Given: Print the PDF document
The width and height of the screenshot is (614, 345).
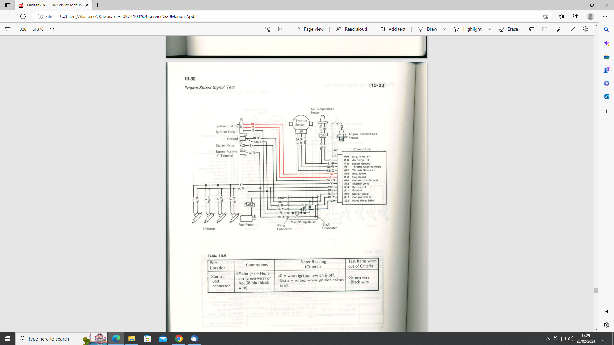Looking at the screenshot, I should pos(531,29).
